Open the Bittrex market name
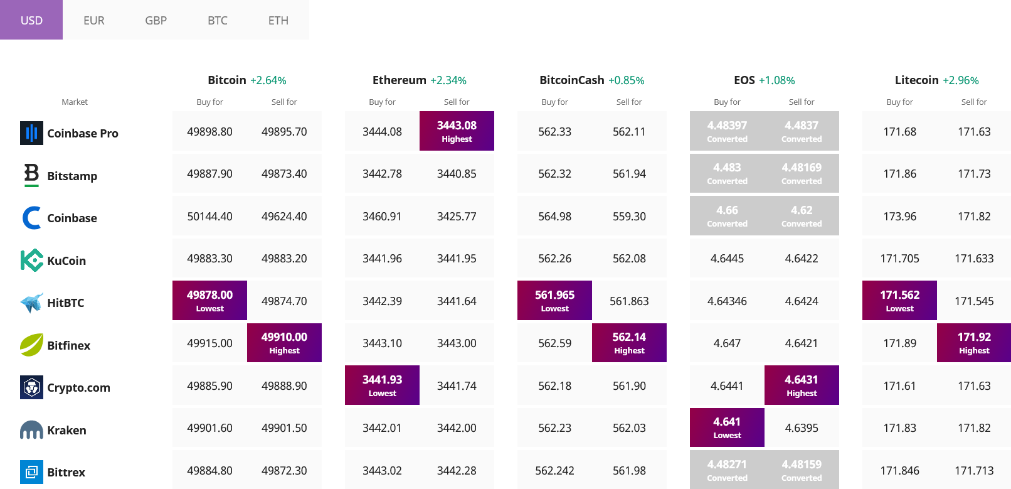This screenshot has height=489, width=1011. coord(66,472)
